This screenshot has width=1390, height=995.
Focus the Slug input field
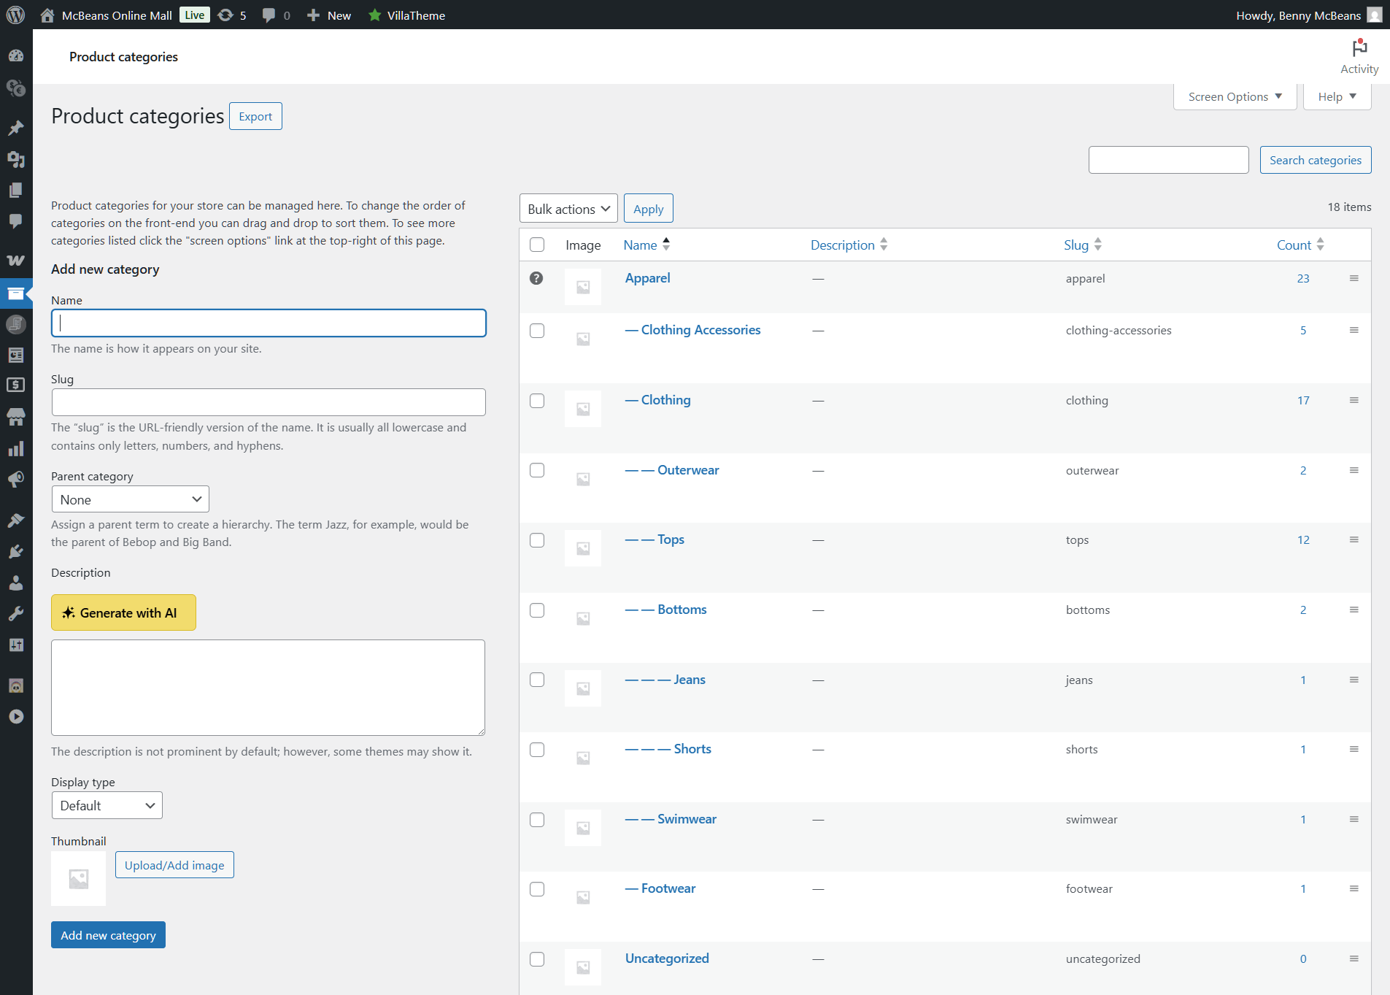[269, 402]
